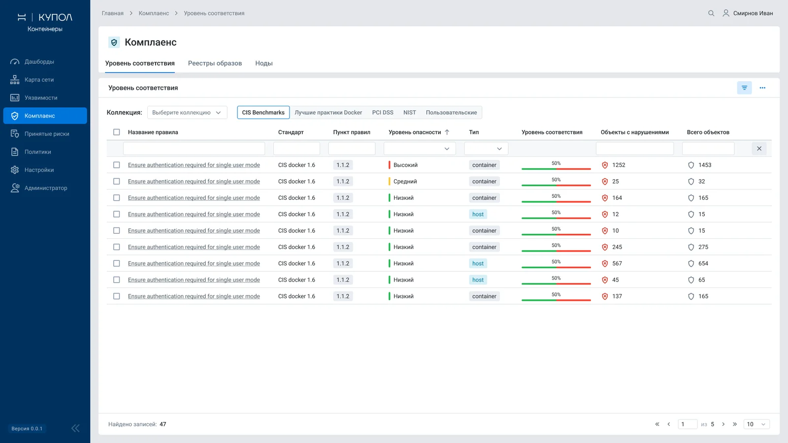Screen dimensions: 788x443
Task: Open the Уровень опасности filter dropdown
Action: 420,149
